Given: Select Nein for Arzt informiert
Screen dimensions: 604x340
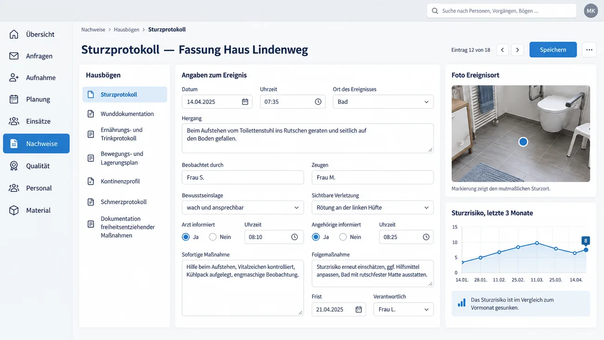Looking at the screenshot, I should click(x=213, y=237).
